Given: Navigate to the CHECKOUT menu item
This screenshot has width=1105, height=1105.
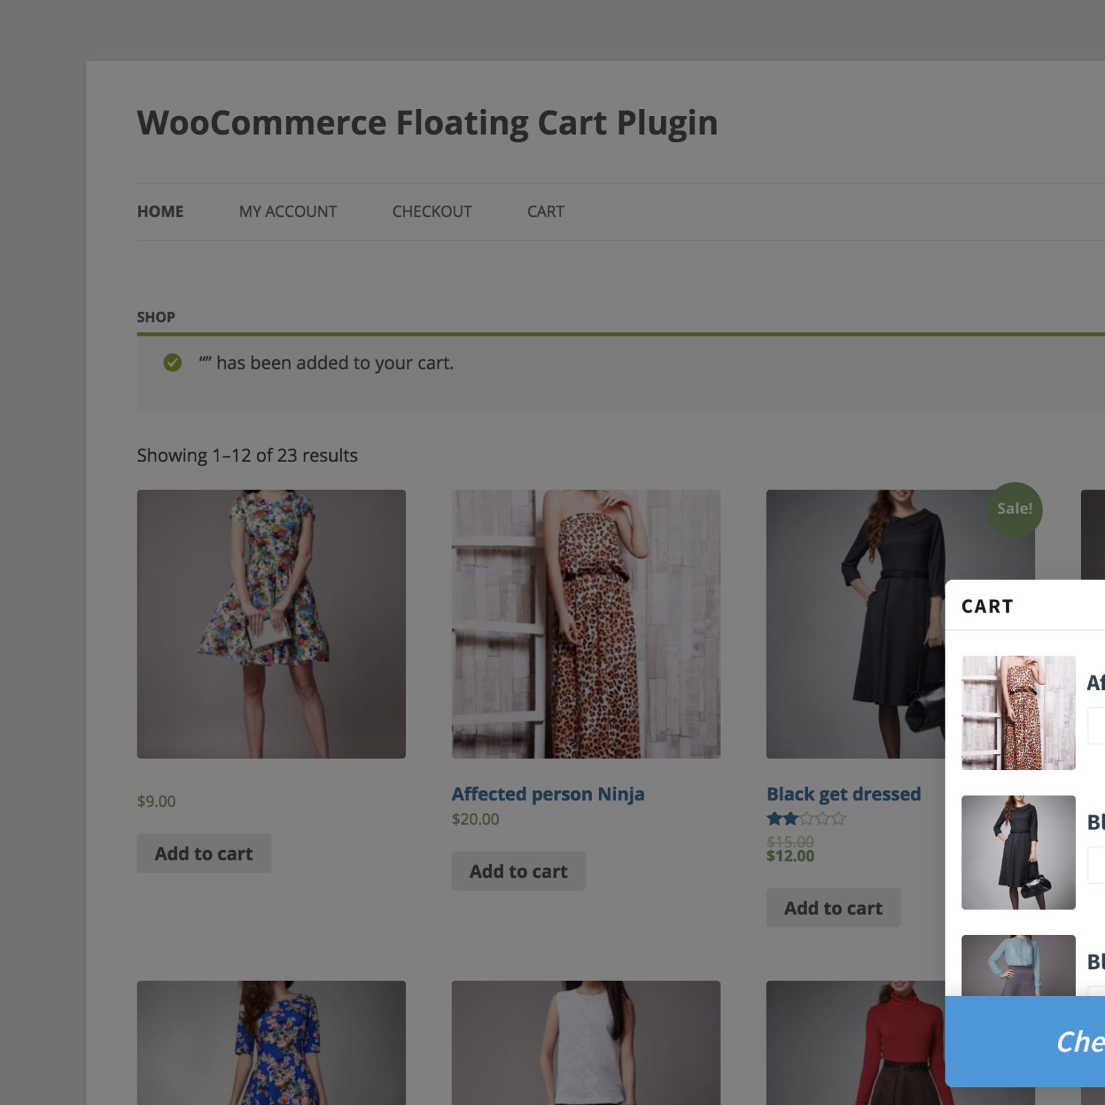Looking at the screenshot, I should [x=432, y=211].
